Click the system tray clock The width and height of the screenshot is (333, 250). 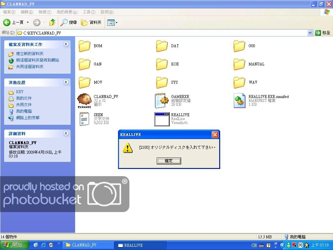click(320, 245)
